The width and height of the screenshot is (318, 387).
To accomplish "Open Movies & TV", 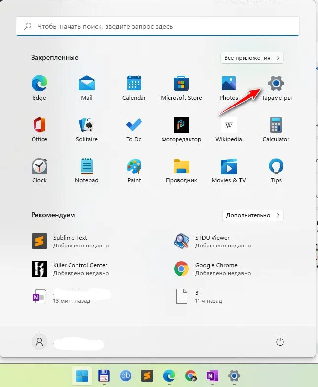I will pyautogui.click(x=229, y=171).
